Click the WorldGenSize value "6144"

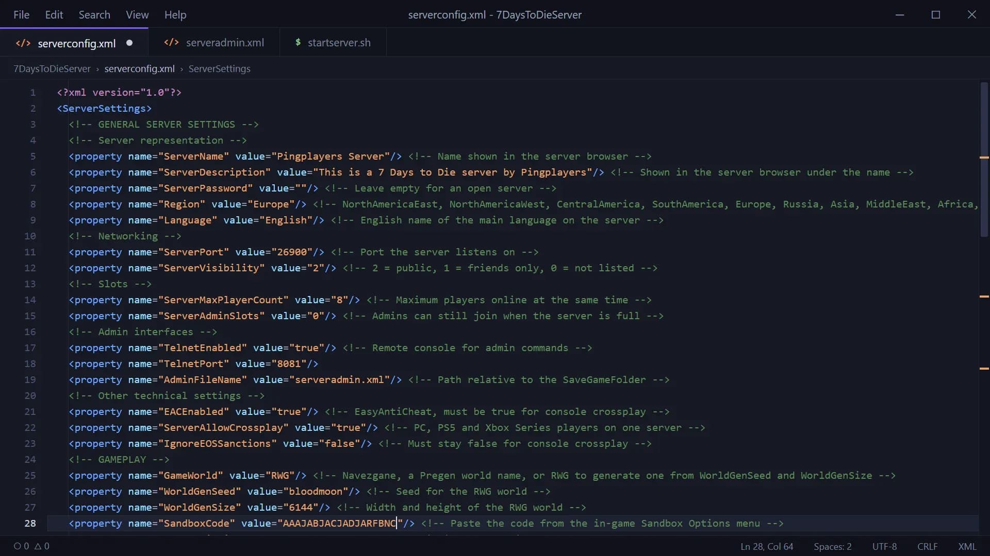click(x=301, y=507)
